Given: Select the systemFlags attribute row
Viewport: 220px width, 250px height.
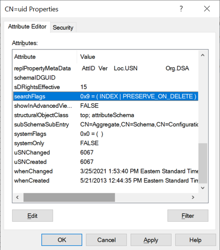Looking at the screenshot, I should (x=105, y=134).
